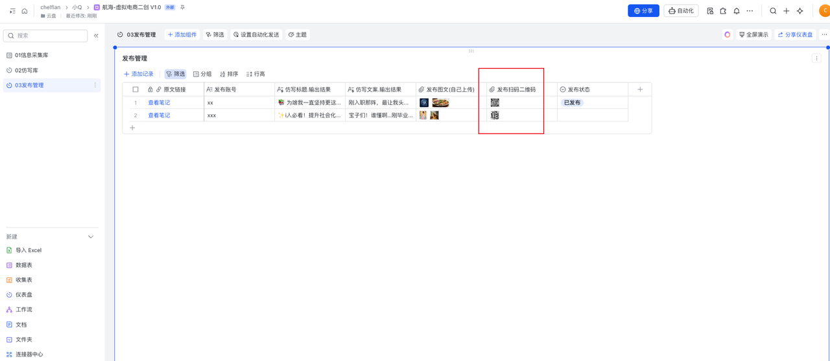Open the form/record icon next to 自动化
The width and height of the screenshot is (830, 361).
(710, 11)
